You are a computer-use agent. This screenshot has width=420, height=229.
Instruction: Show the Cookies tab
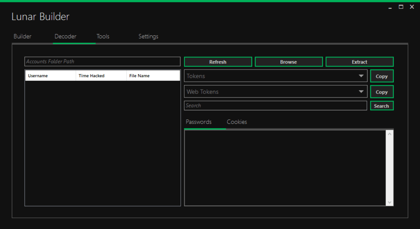point(237,122)
